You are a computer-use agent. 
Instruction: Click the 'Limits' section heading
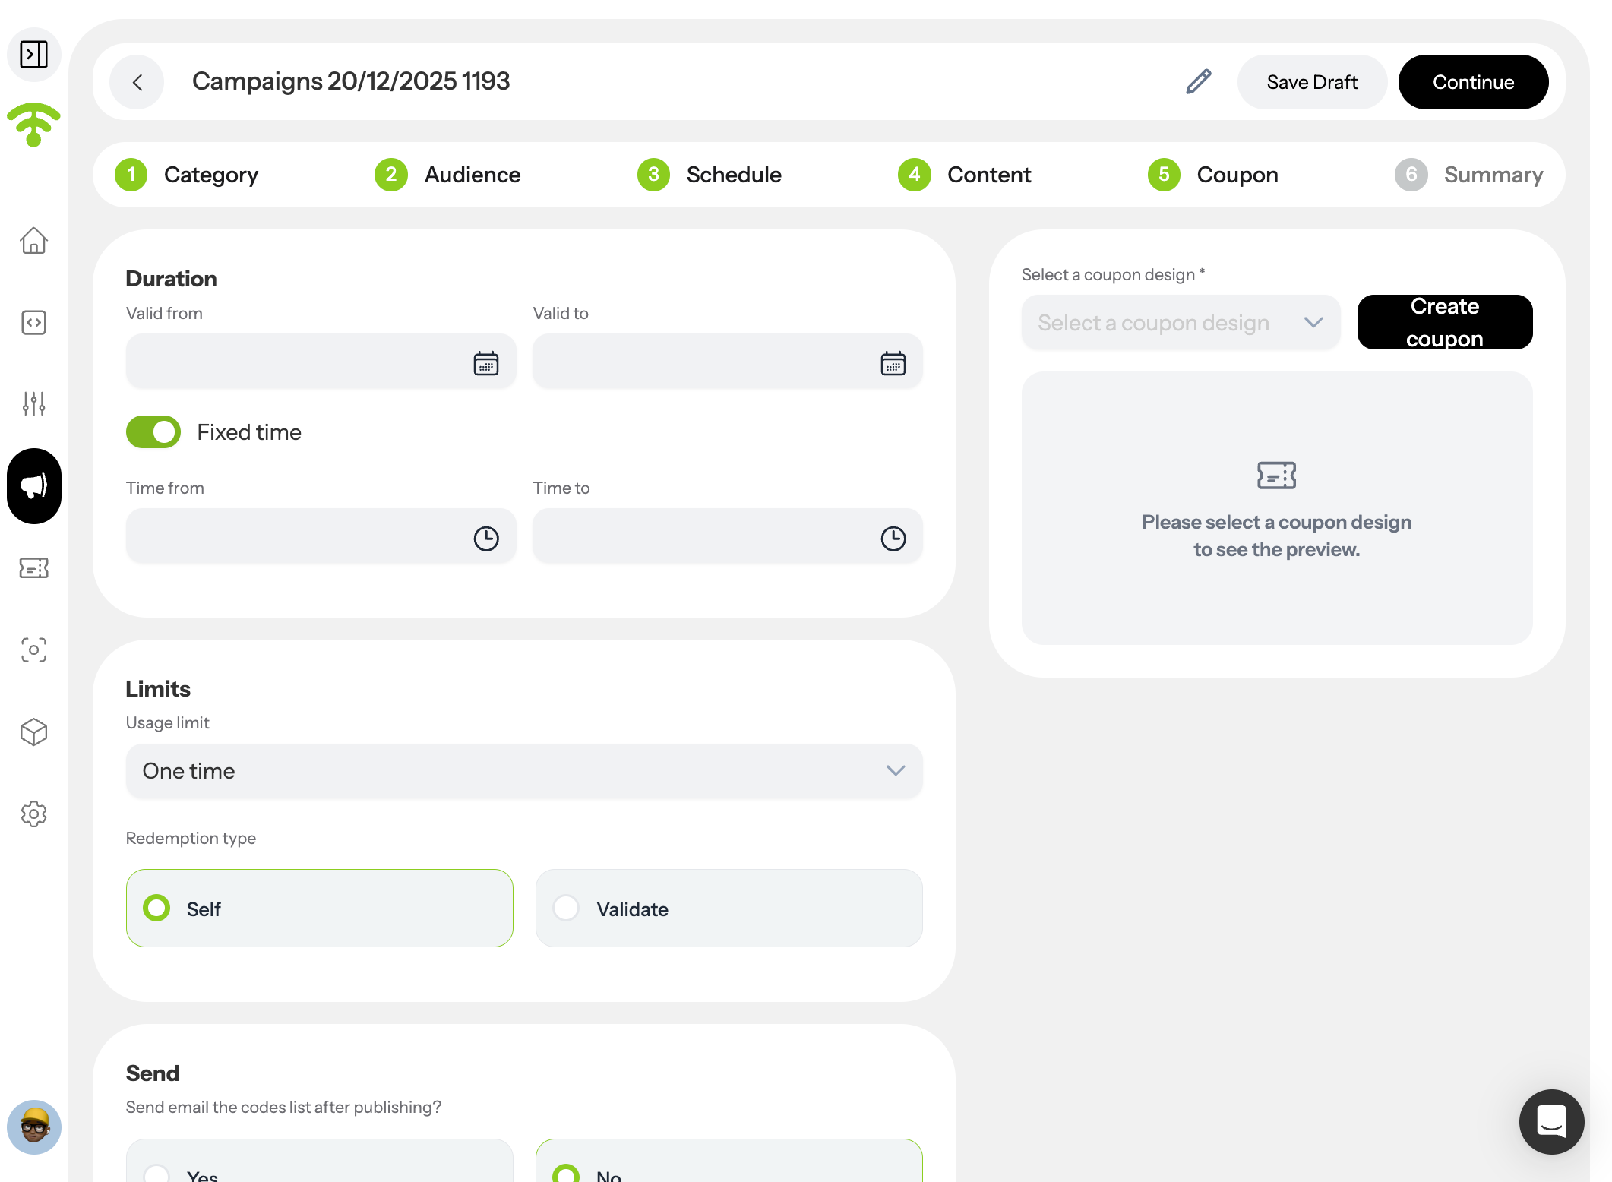158,689
